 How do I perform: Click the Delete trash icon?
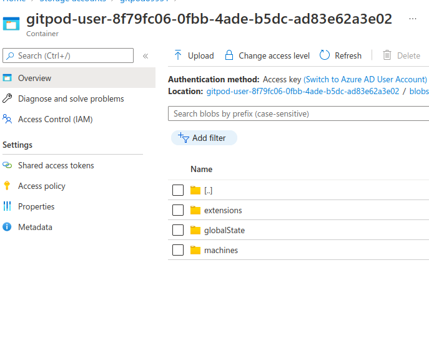click(x=387, y=55)
